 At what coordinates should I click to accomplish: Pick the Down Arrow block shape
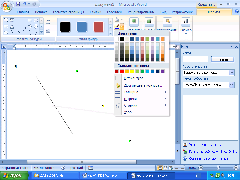pos(36,26)
